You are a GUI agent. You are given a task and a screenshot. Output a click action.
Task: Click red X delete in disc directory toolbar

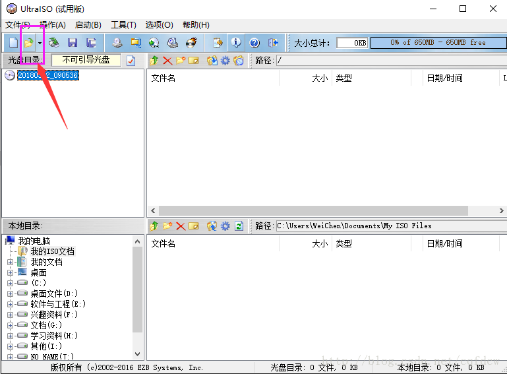(167, 61)
